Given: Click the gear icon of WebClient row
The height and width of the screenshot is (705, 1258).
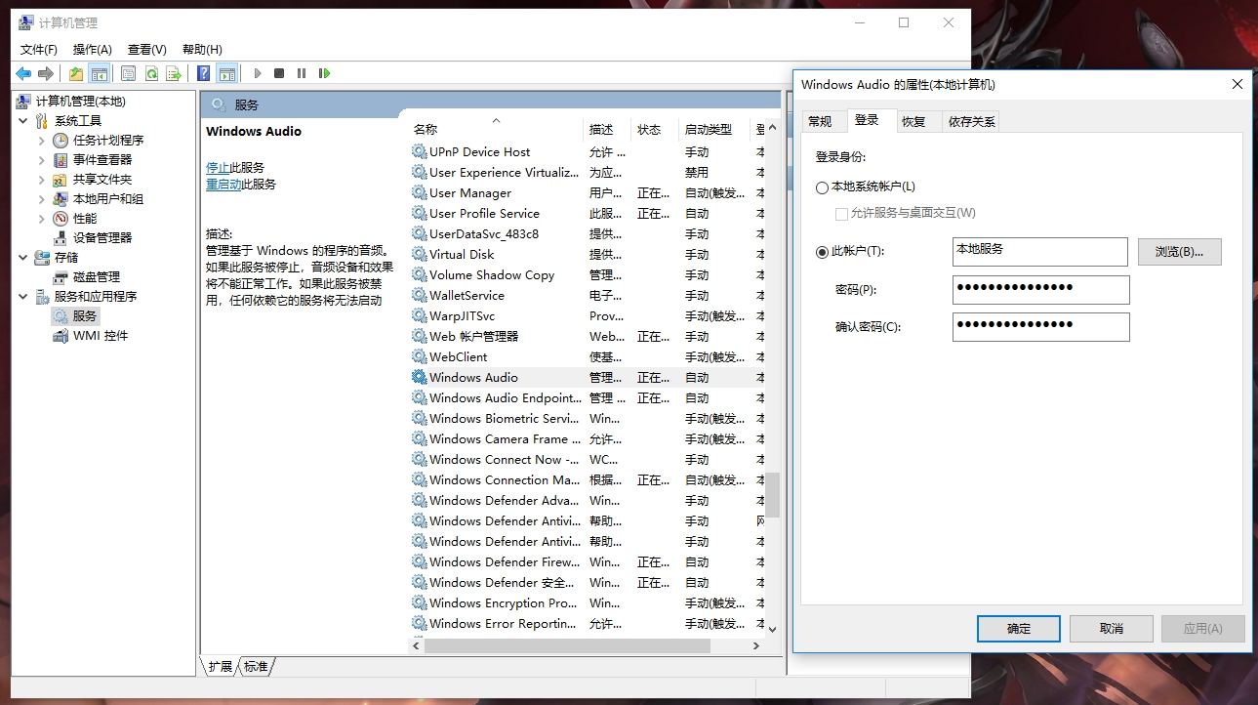Looking at the screenshot, I should (420, 356).
